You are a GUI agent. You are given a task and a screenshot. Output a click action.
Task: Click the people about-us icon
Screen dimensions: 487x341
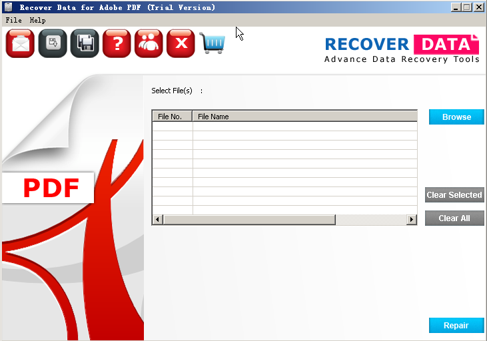[x=149, y=43]
